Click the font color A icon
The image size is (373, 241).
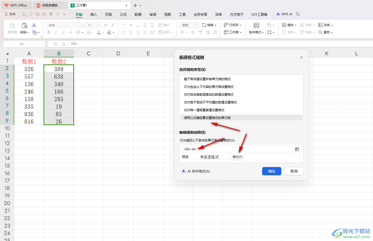pyautogui.click(x=99, y=32)
